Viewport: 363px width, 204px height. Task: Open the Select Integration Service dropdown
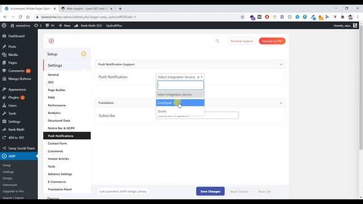(180, 77)
